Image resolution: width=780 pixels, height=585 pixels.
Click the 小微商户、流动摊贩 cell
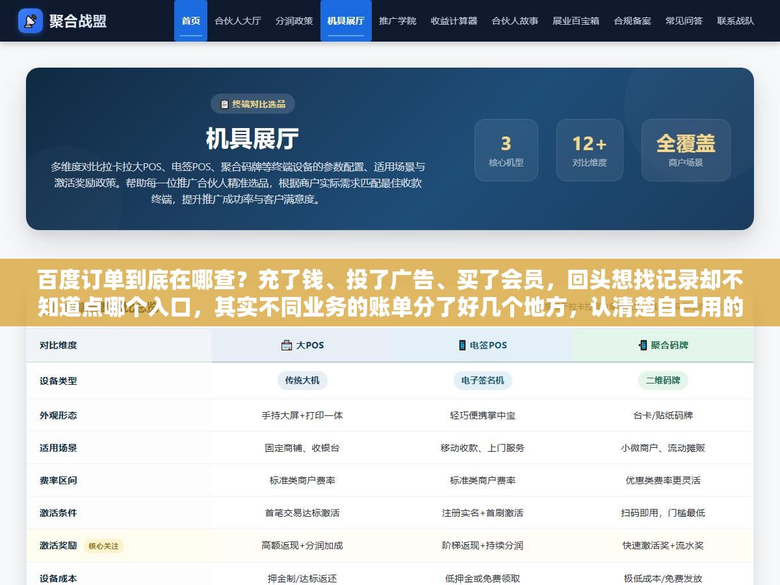(663, 448)
